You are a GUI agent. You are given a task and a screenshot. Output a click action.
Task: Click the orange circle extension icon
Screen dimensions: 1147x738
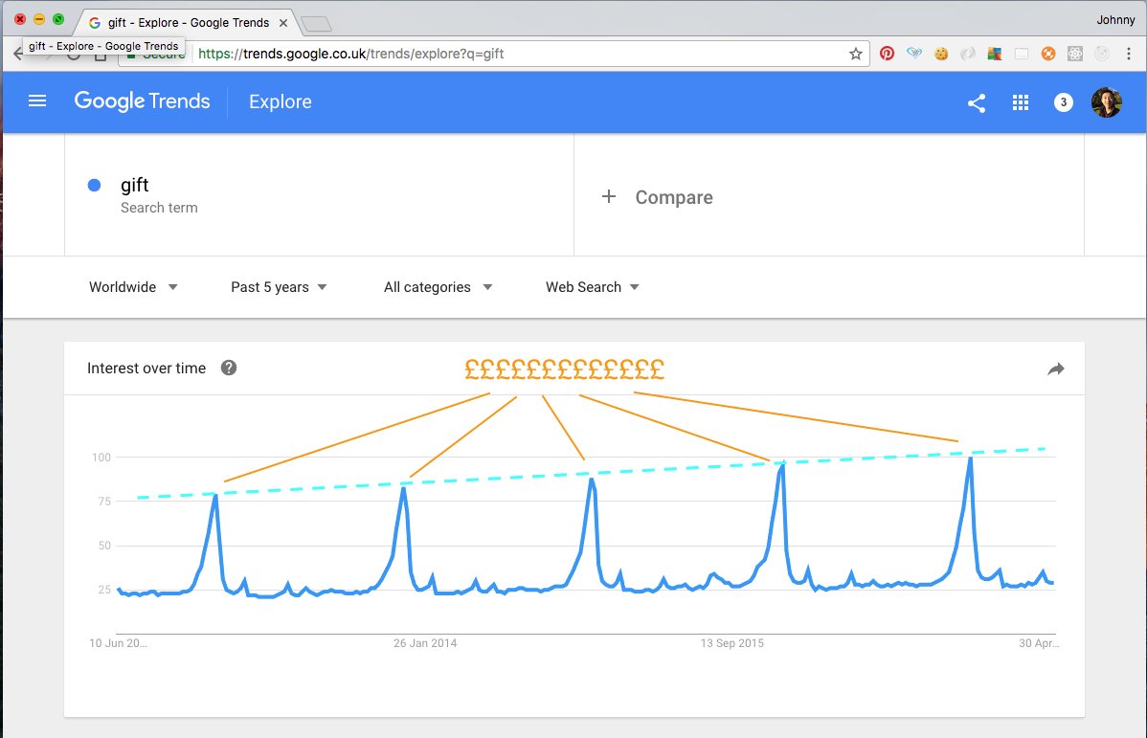click(x=1048, y=54)
